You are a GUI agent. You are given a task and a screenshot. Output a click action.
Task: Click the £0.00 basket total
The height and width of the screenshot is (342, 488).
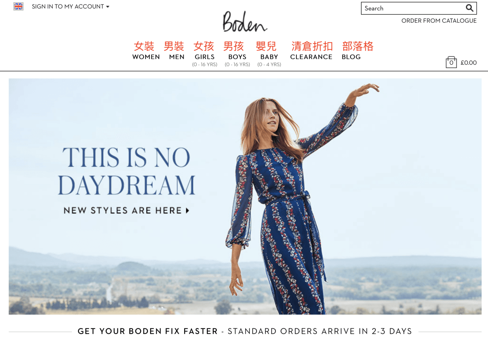pos(468,63)
